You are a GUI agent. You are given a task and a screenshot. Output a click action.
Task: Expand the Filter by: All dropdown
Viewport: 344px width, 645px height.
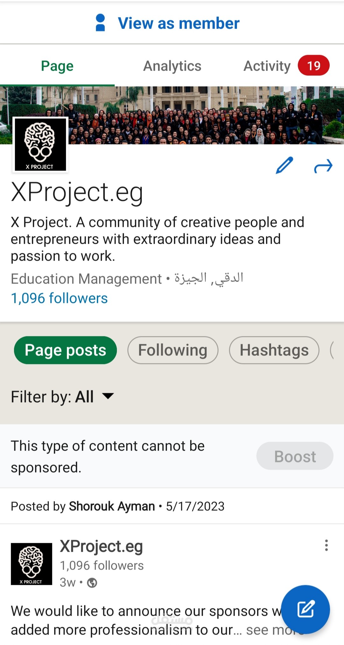pyautogui.click(x=62, y=396)
